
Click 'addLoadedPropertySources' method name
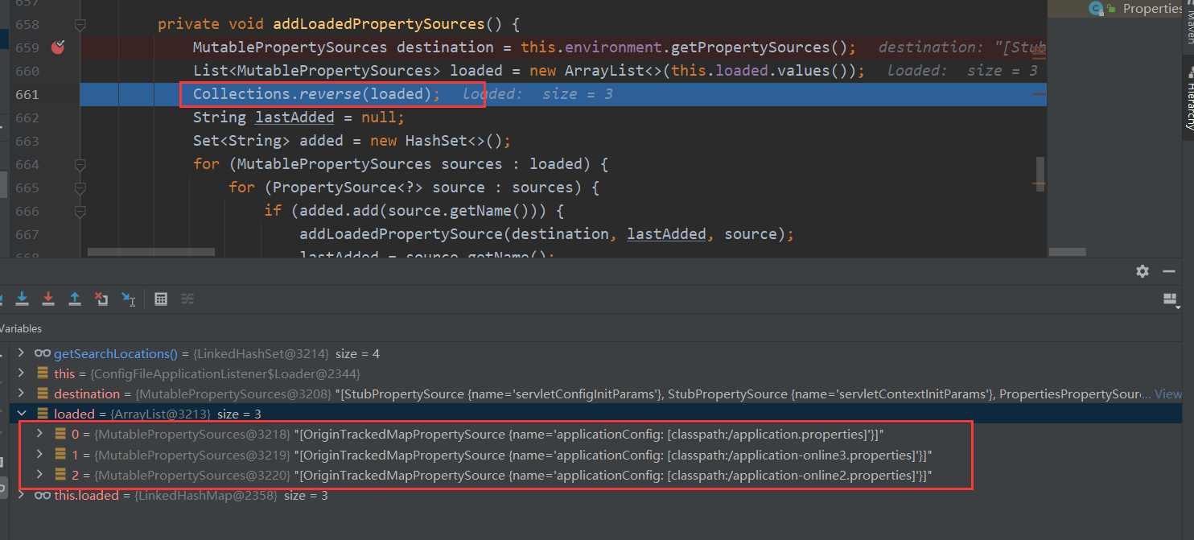[x=379, y=25]
